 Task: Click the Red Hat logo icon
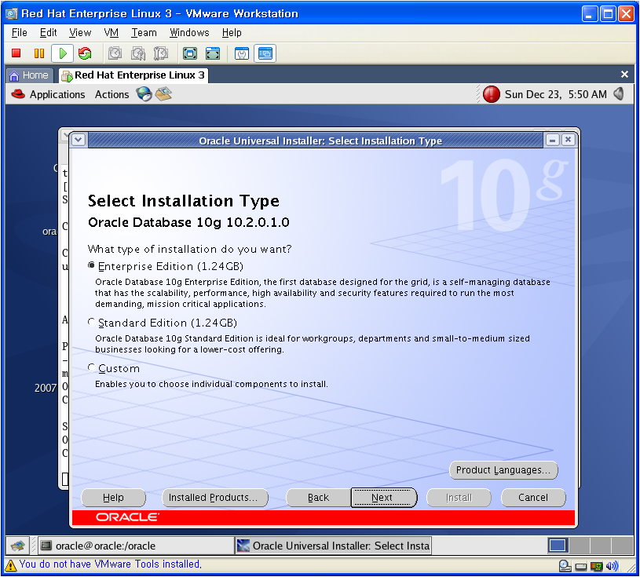point(18,94)
